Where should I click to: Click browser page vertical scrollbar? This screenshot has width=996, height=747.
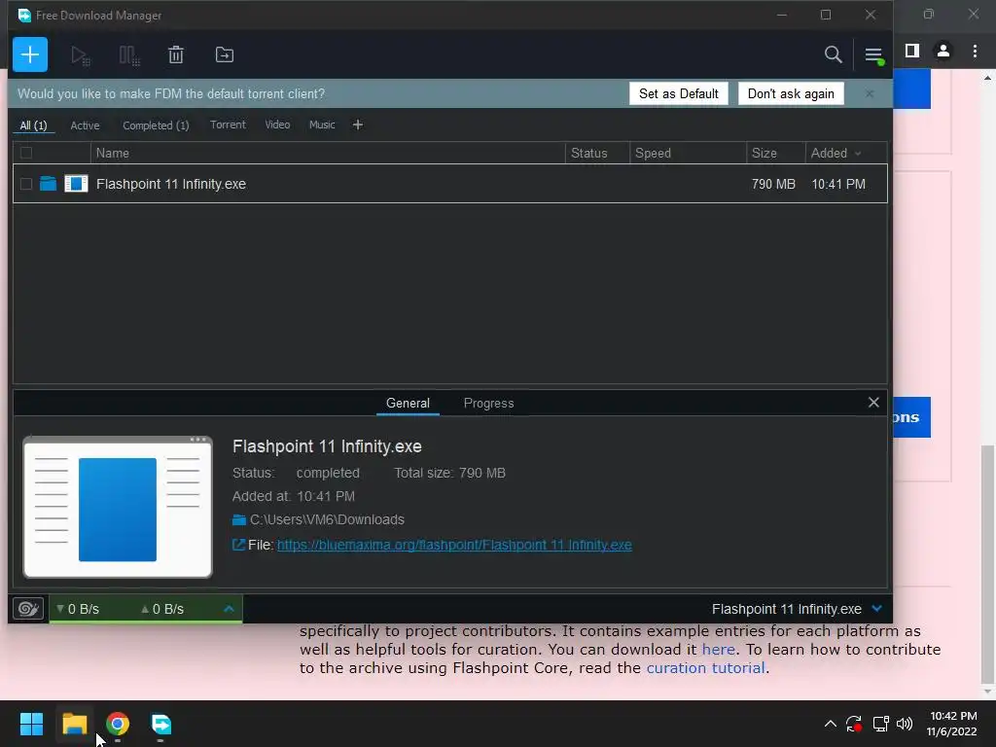tap(987, 565)
